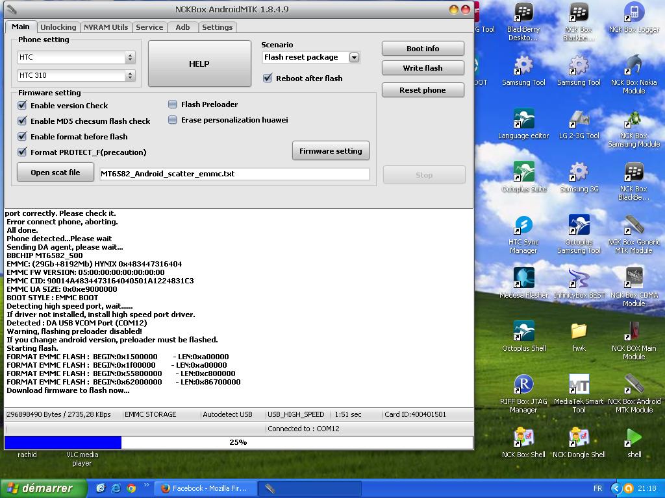Launch Octoplus Shell desktop icon

(x=524, y=337)
